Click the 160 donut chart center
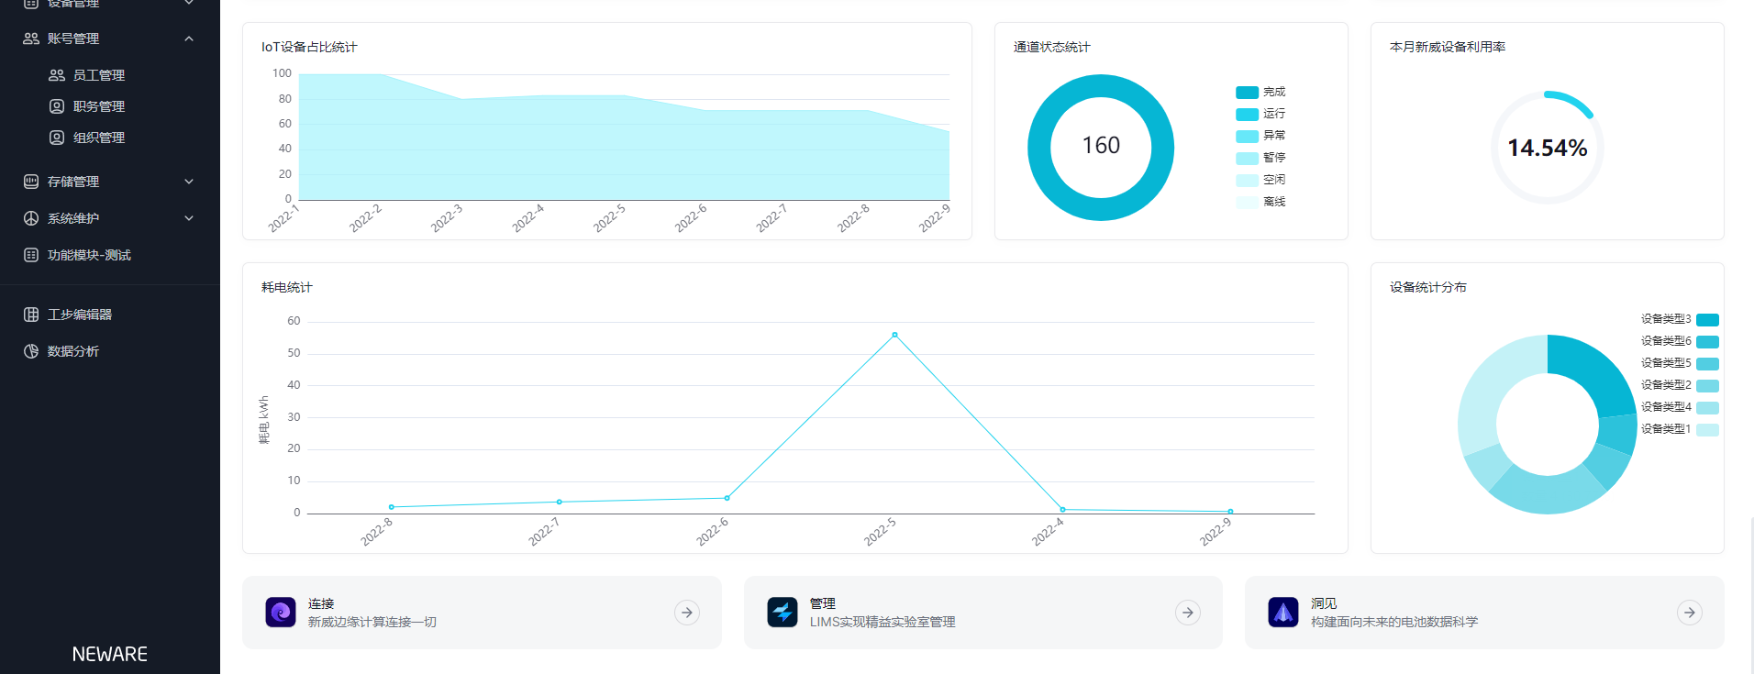 (1101, 146)
